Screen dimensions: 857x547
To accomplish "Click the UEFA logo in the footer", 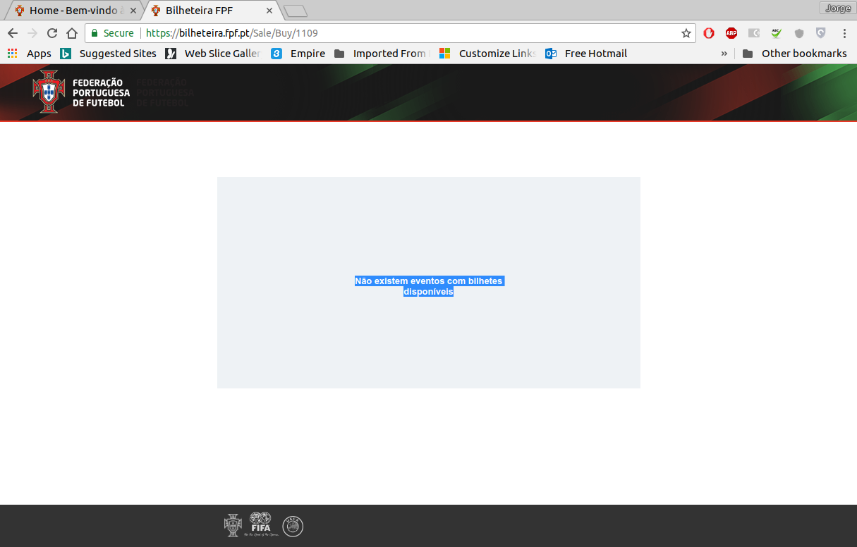I will pyautogui.click(x=293, y=527).
